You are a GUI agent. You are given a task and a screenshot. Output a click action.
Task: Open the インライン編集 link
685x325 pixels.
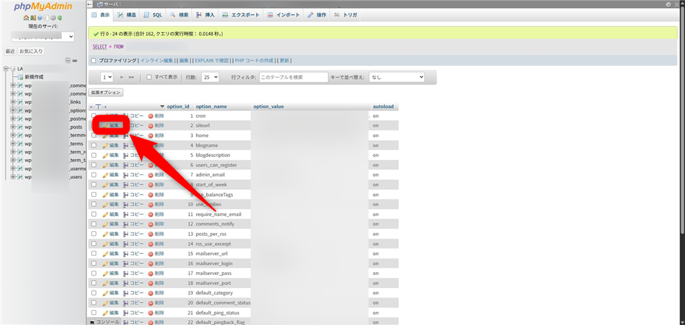157,60
